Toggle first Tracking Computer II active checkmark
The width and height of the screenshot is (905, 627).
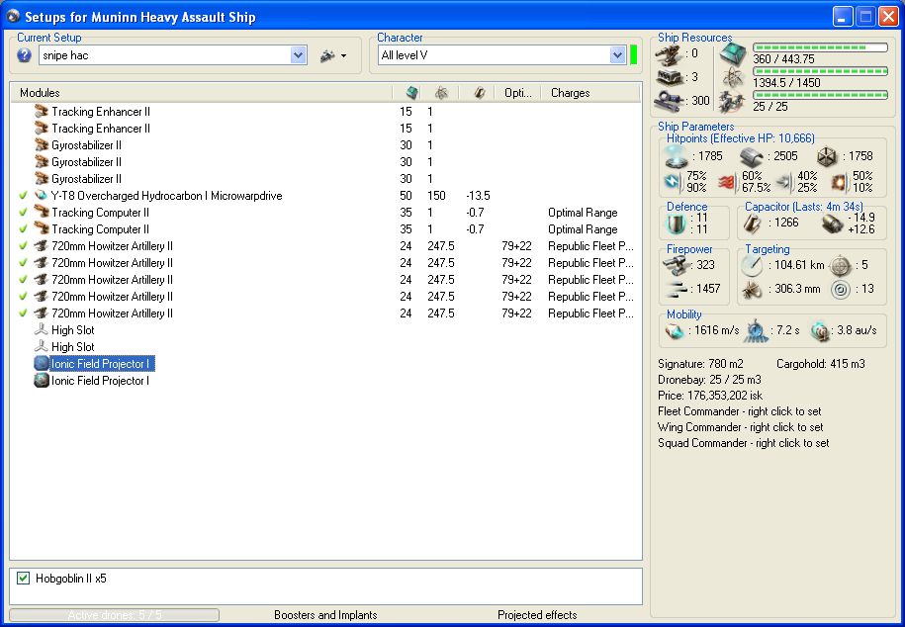click(23, 213)
